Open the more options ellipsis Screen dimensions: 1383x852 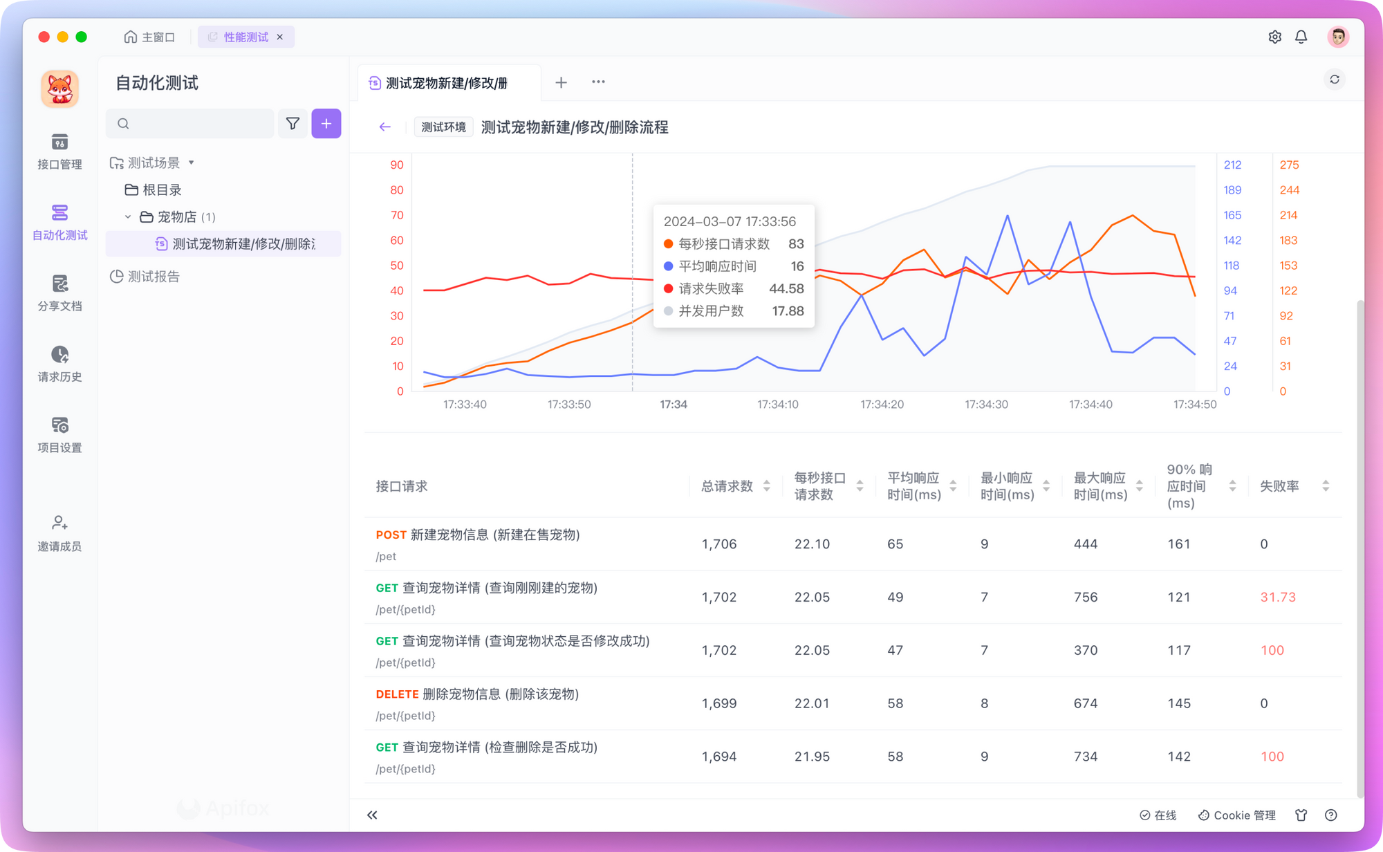598,82
